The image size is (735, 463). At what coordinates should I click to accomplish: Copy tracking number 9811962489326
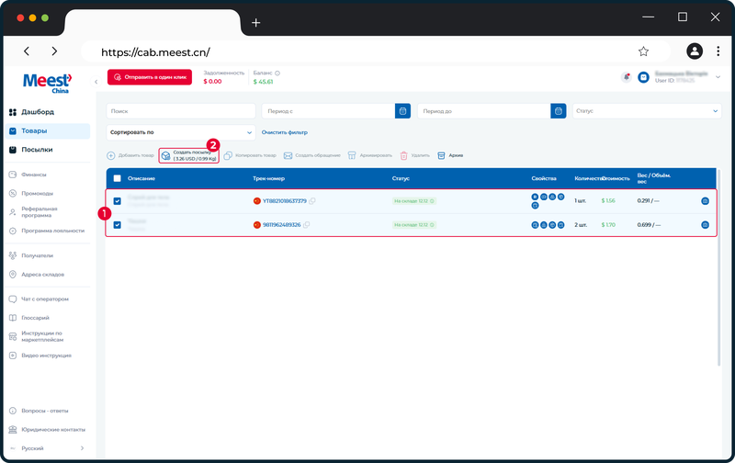click(x=307, y=225)
